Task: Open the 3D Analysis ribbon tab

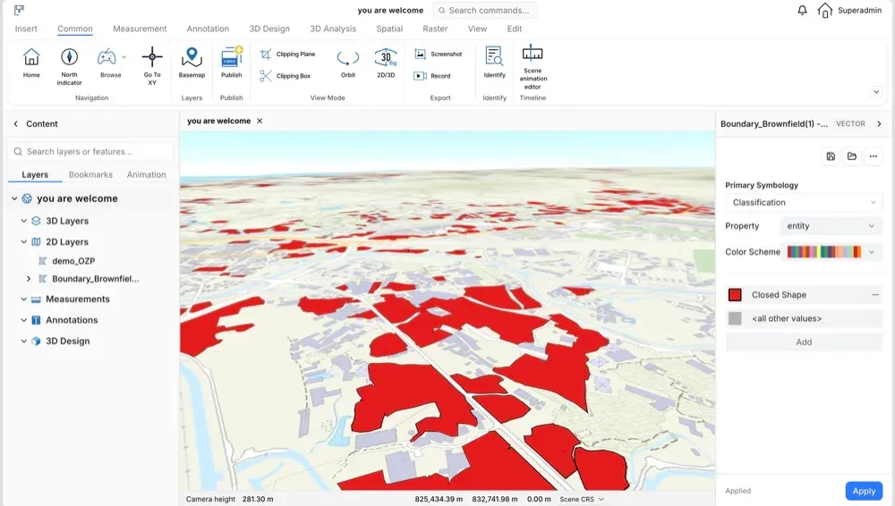Action: coord(333,29)
